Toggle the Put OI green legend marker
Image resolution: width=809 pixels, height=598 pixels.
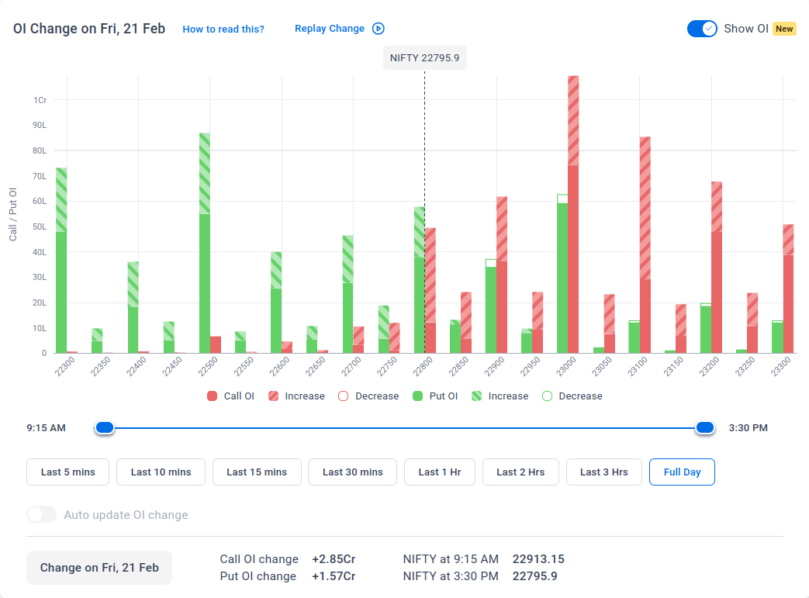418,396
